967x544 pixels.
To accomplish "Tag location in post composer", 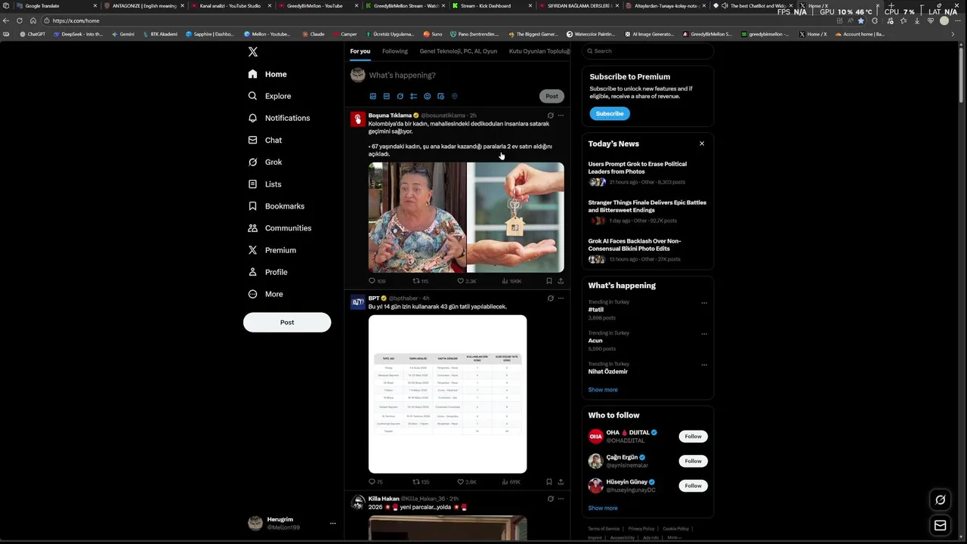I will click(x=454, y=96).
